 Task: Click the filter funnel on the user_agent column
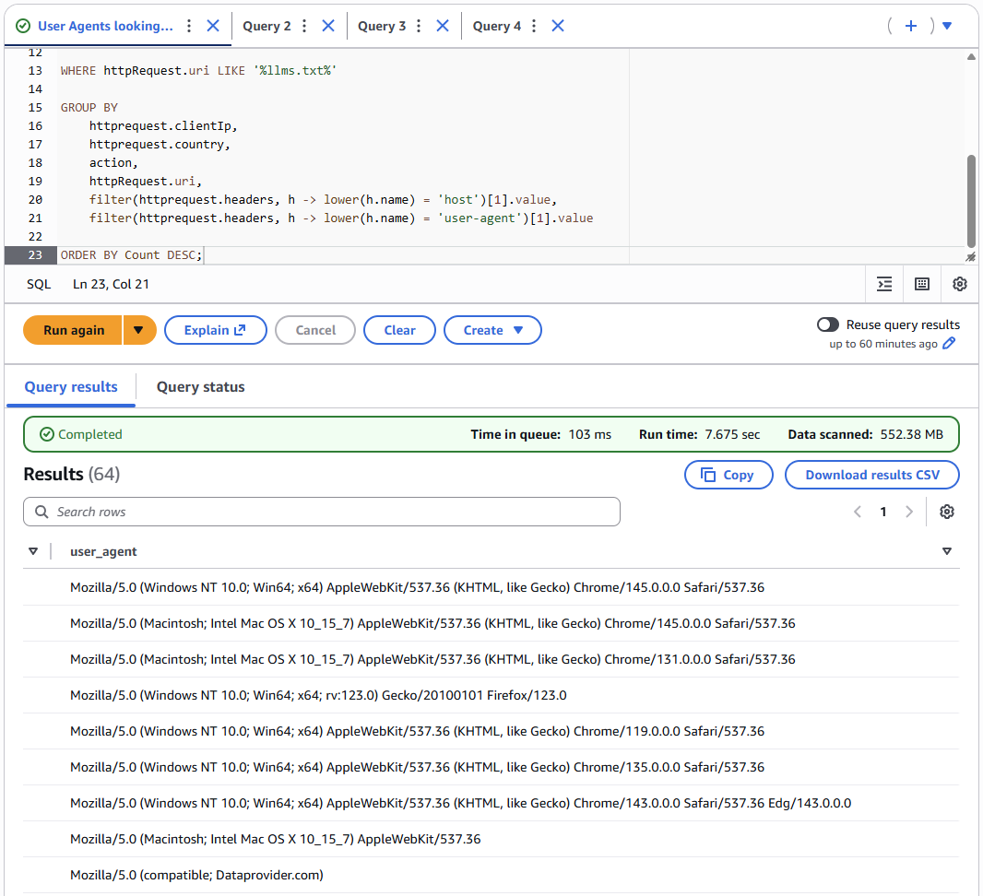pyautogui.click(x=947, y=550)
